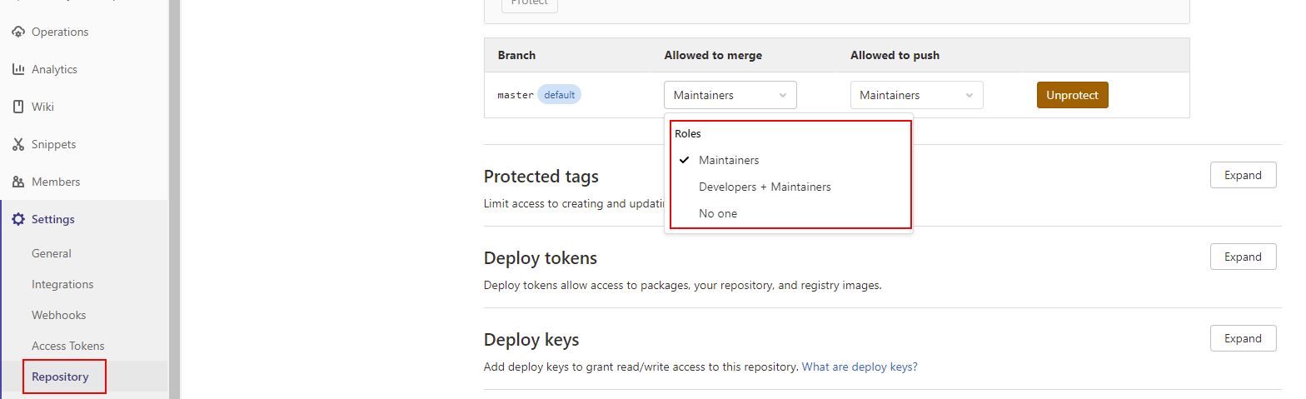This screenshot has width=1306, height=399.
Task: Select the No one role option
Action: coord(718,213)
